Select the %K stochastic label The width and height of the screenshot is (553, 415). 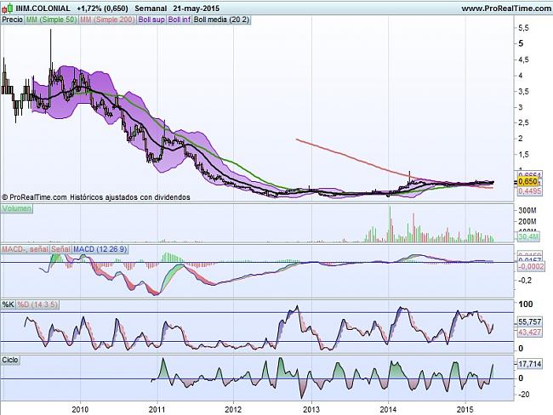[8, 304]
